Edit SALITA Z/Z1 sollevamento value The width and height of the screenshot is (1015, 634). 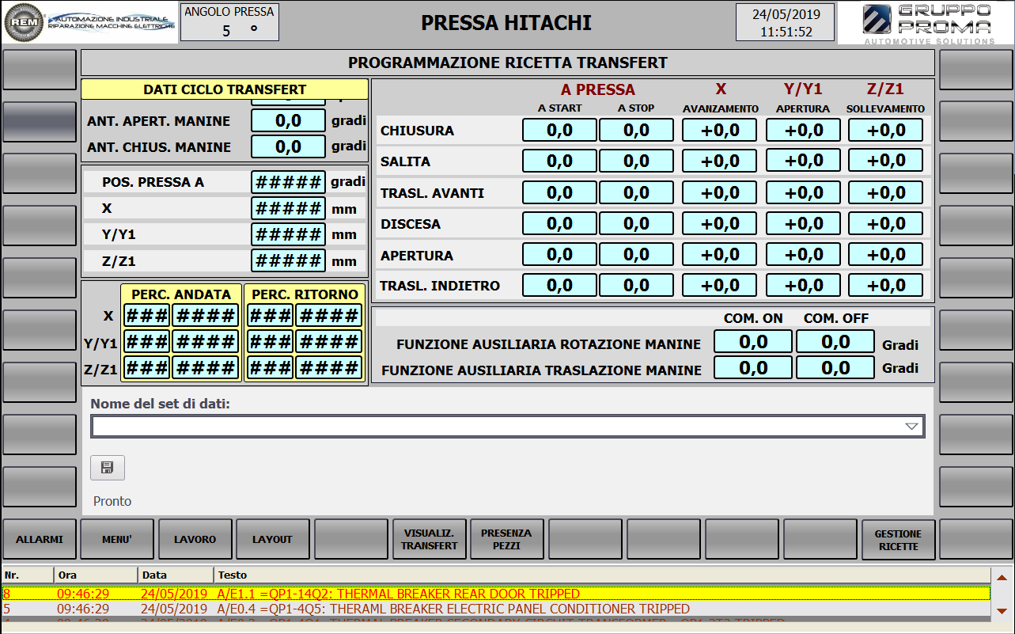coord(886,161)
